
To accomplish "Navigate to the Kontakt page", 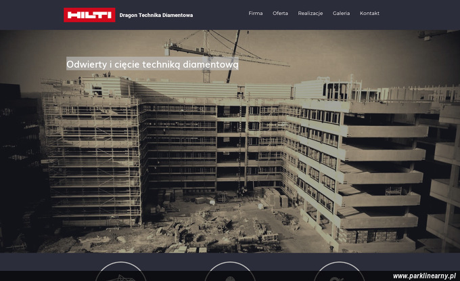I will [369, 14].
